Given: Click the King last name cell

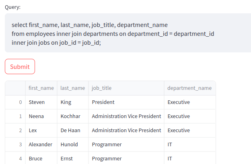Looking at the screenshot, I should point(73,102).
